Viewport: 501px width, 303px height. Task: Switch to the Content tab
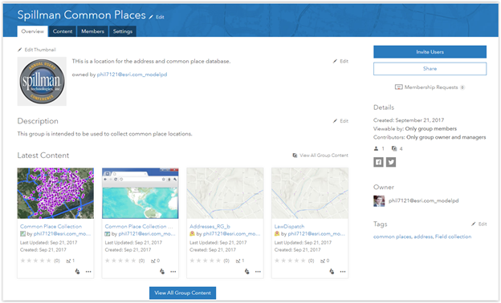pos(63,31)
